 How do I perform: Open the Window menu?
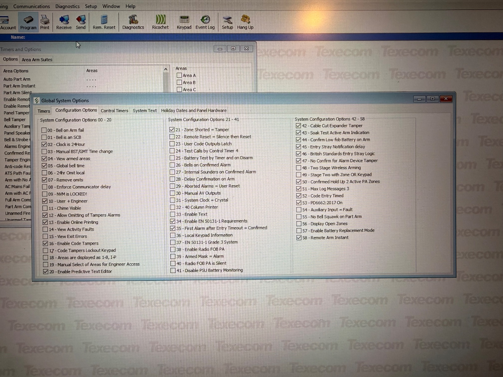(x=111, y=6)
